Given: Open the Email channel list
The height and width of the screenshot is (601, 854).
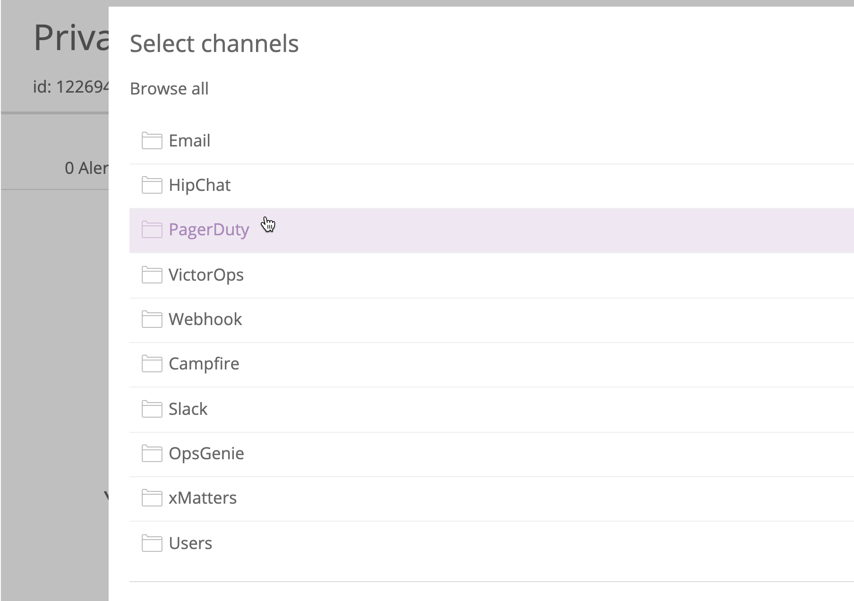Looking at the screenshot, I should pyautogui.click(x=491, y=141).
